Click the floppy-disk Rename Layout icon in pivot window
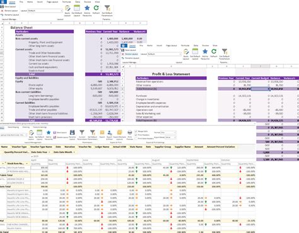The image size is (299, 233). click(72, 132)
